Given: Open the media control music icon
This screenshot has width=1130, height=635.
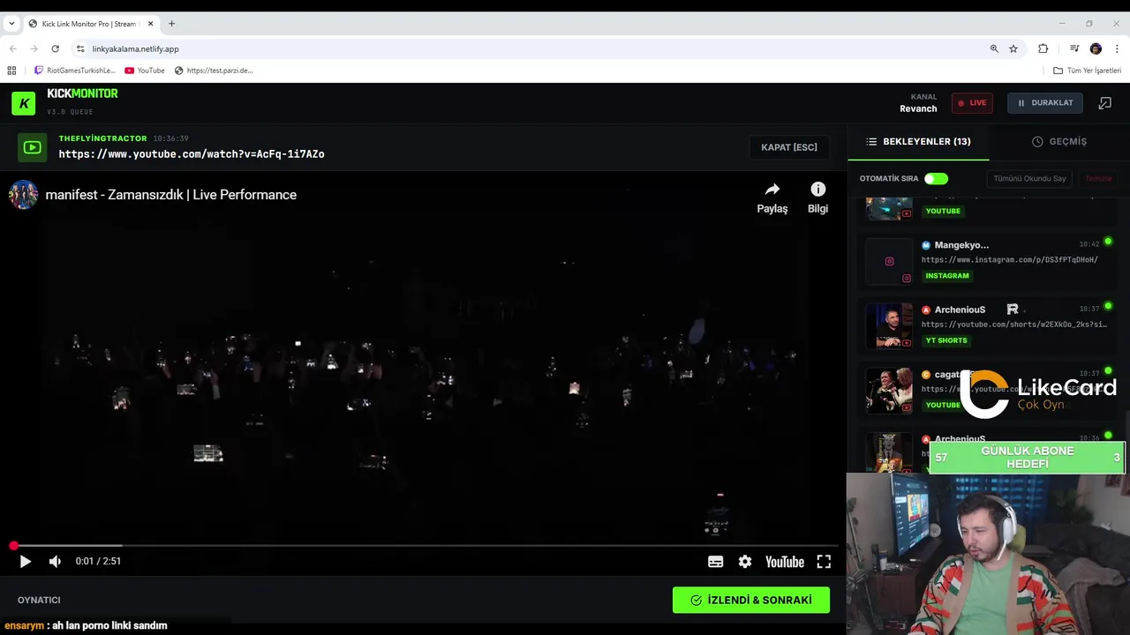Looking at the screenshot, I should (x=1074, y=49).
